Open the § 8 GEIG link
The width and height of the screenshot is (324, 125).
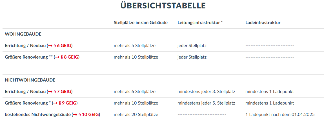[x=66, y=57]
